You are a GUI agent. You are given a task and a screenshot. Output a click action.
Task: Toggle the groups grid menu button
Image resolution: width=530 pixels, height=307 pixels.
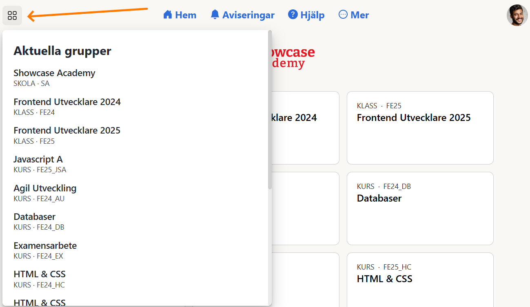click(12, 15)
